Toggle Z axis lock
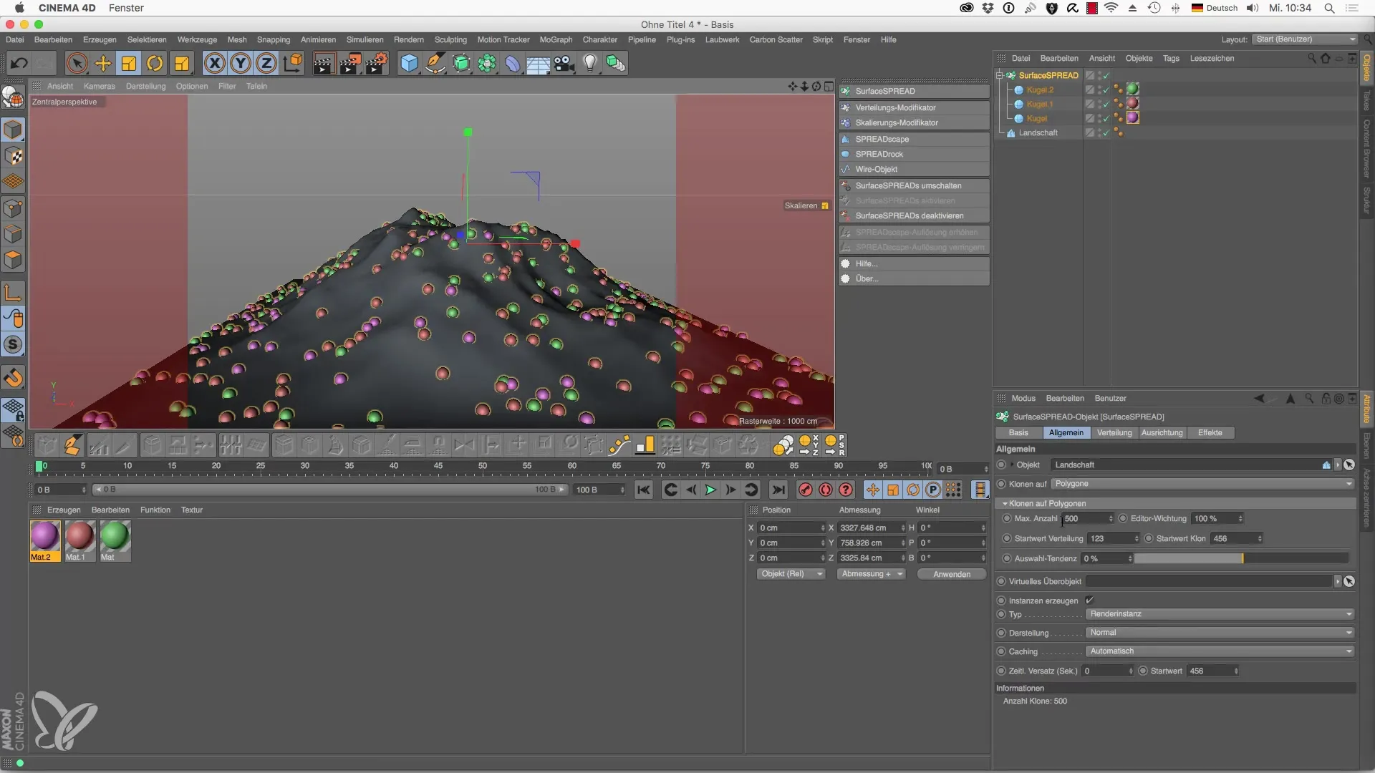This screenshot has width=1375, height=773. coord(266,63)
